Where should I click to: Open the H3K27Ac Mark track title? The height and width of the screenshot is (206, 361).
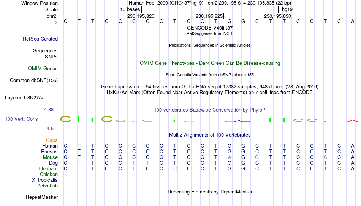210,93
